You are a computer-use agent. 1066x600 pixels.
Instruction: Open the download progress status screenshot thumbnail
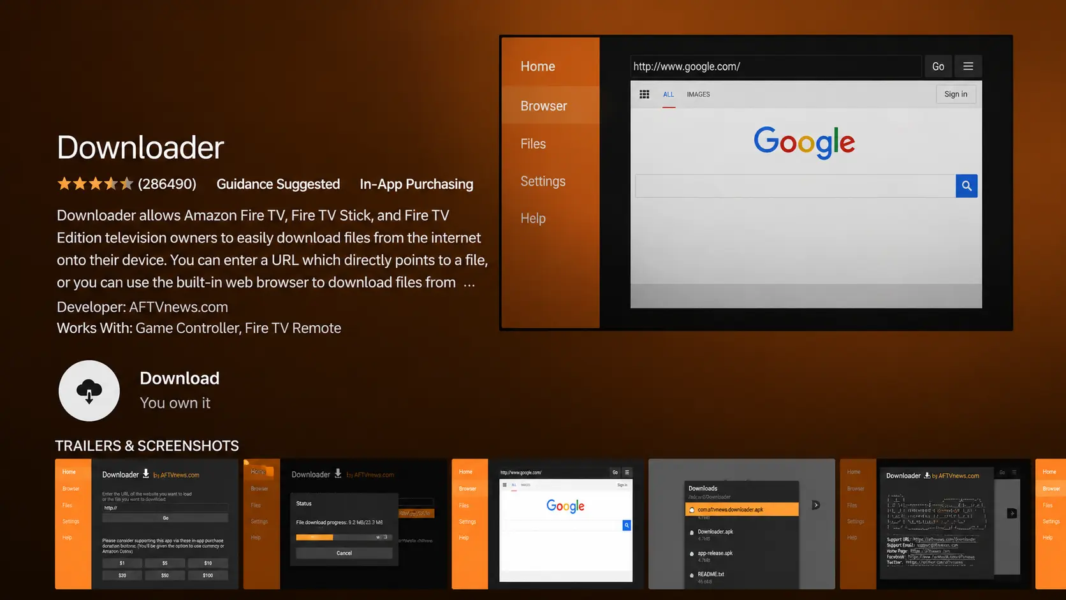[345, 523]
